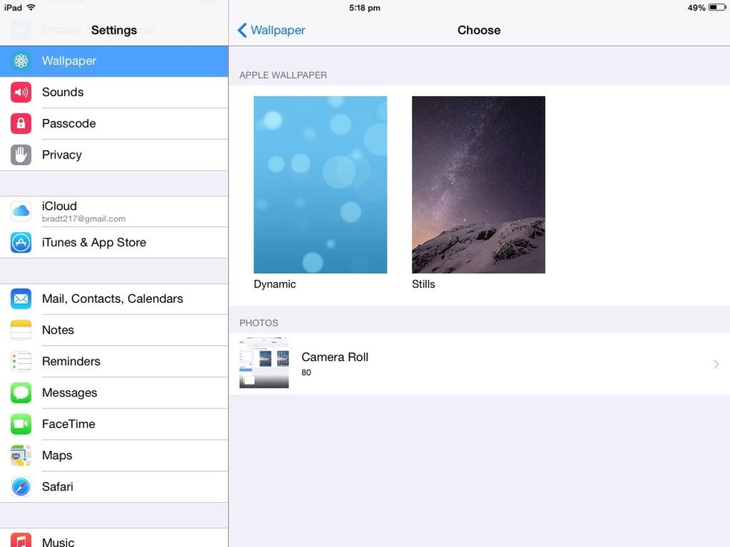
Task: Click the 5:18 pm clock
Action: (364, 7)
